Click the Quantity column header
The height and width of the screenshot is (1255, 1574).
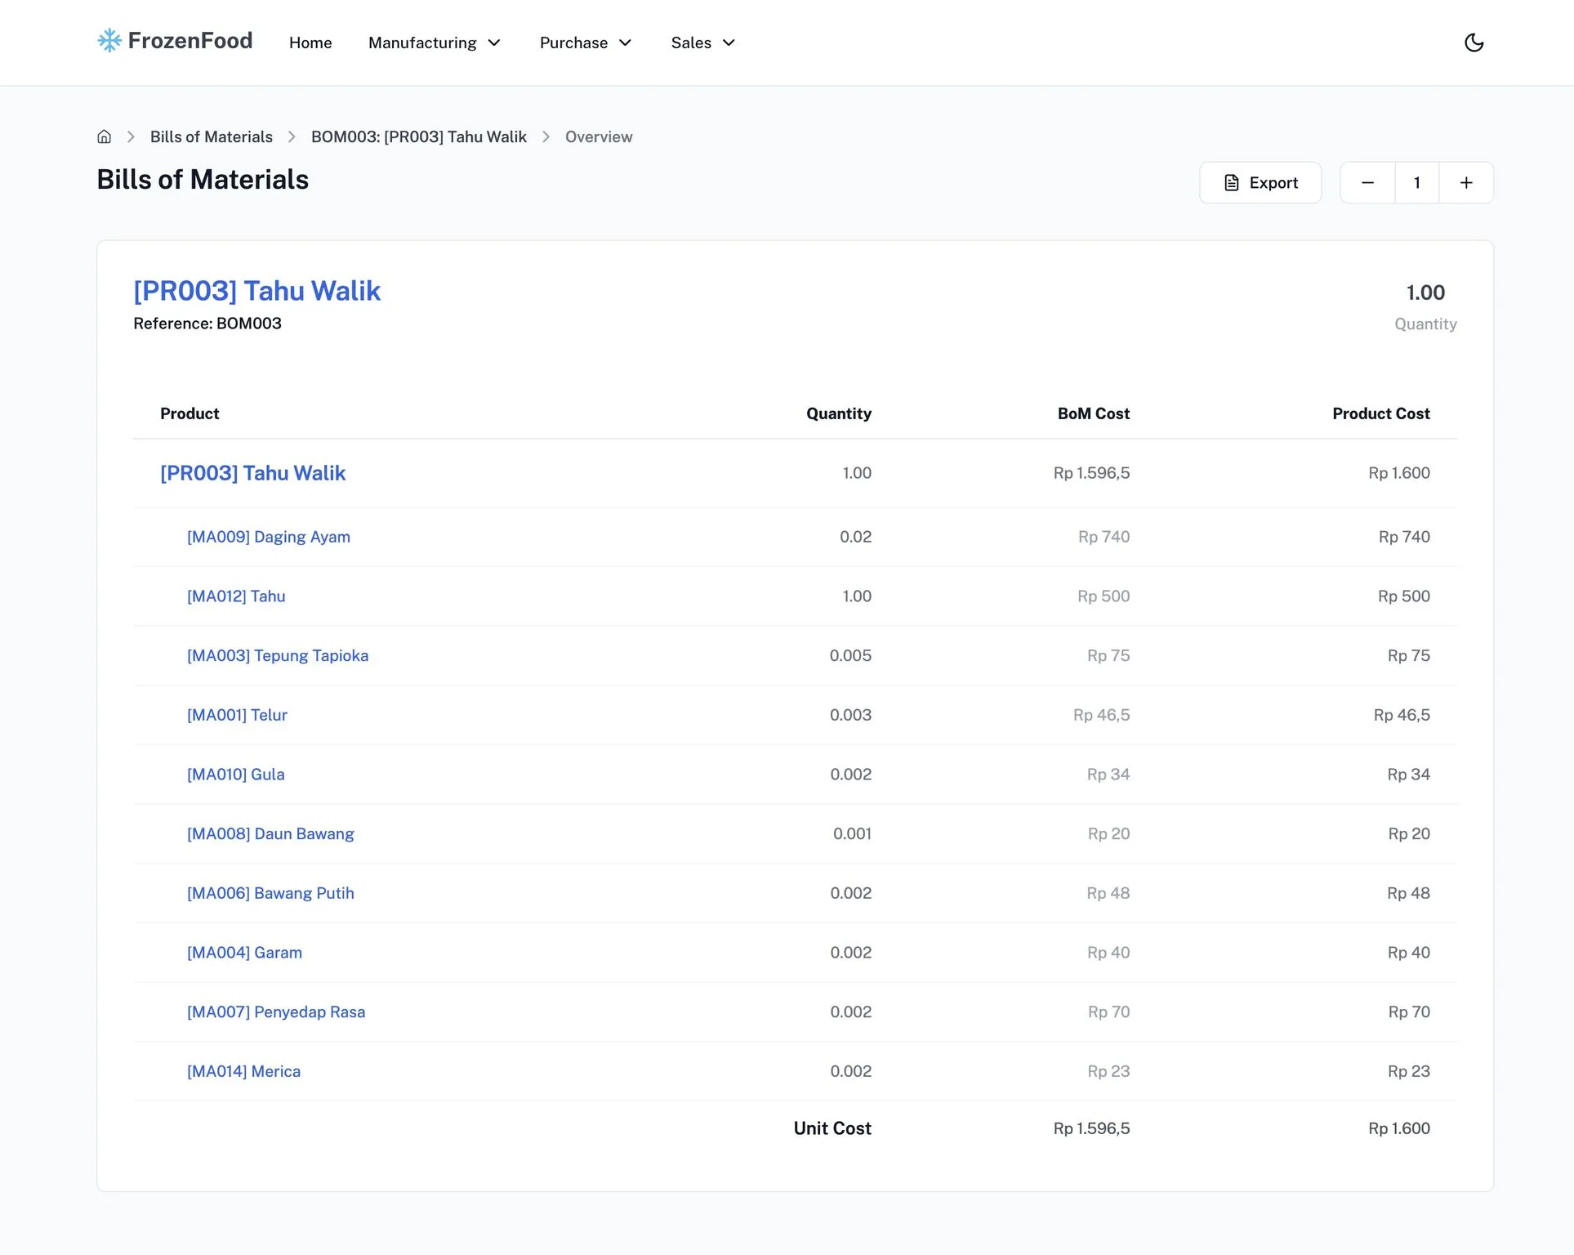[x=839, y=413]
